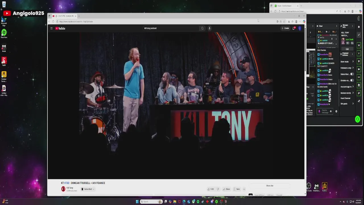Viewport: 364px width, 205px height.
Task: Open YouTube notifications bell
Action: pos(294,28)
